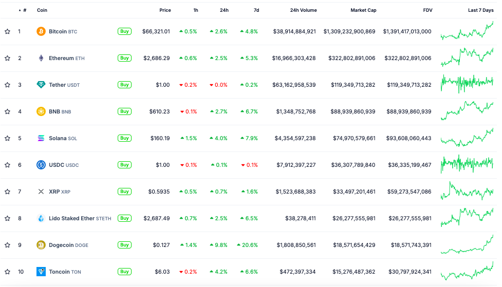Sort by the 7d change header
The width and height of the screenshot is (502, 287).
[255, 10]
